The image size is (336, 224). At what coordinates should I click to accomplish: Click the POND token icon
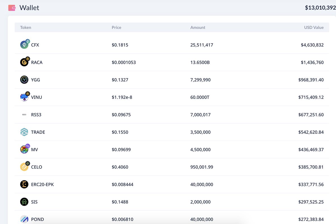pos(24,219)
